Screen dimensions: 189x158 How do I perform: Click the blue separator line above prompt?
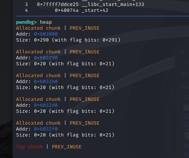coord(103,16)
